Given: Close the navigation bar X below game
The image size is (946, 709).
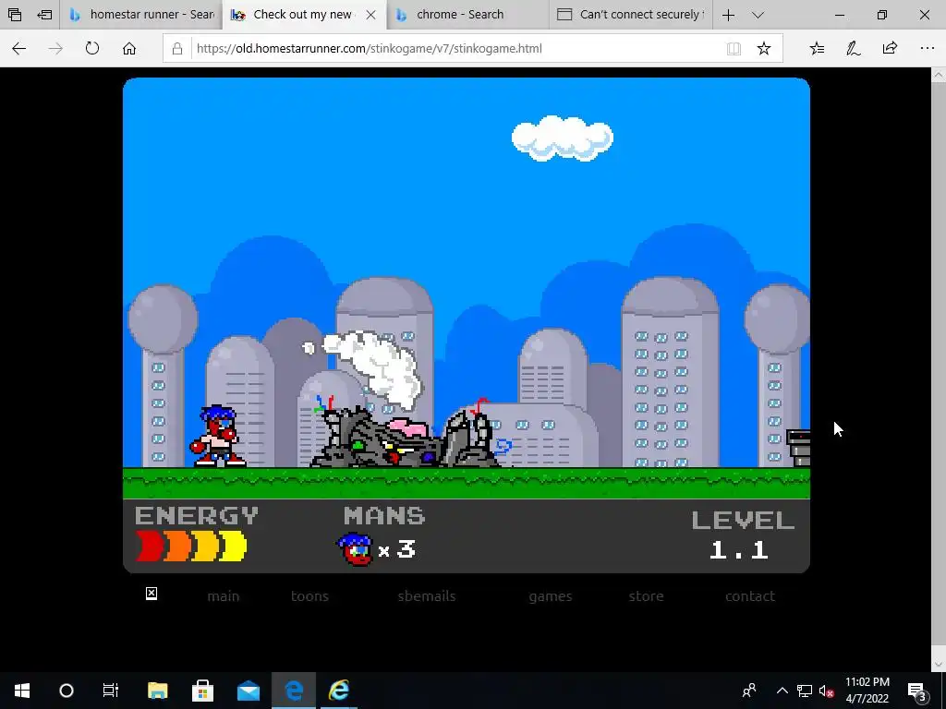Looking at the screenshot, I should [152, 594].
